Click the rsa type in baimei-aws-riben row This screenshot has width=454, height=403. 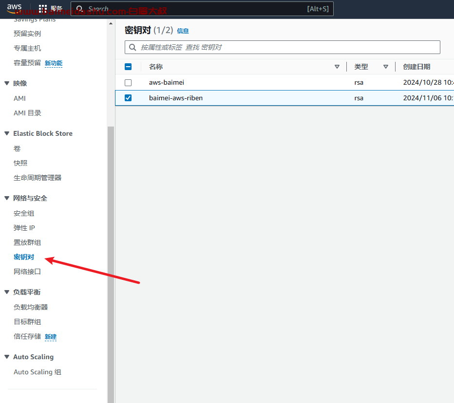click(x=359, y=98)
